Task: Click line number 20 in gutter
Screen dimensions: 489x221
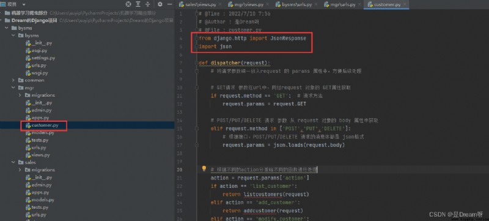Action: [180, 170]
